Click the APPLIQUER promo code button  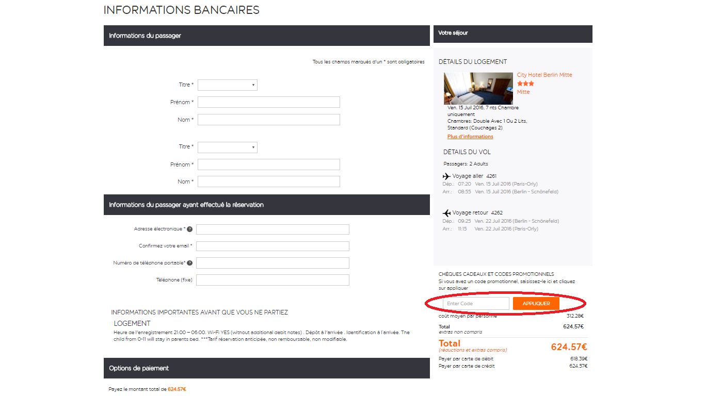click(x=535, y=303)
